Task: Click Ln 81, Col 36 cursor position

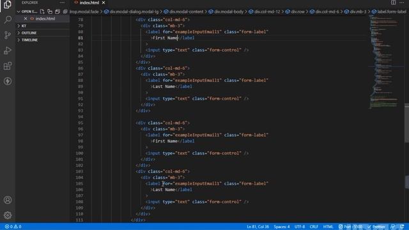Action: (258, 227)
